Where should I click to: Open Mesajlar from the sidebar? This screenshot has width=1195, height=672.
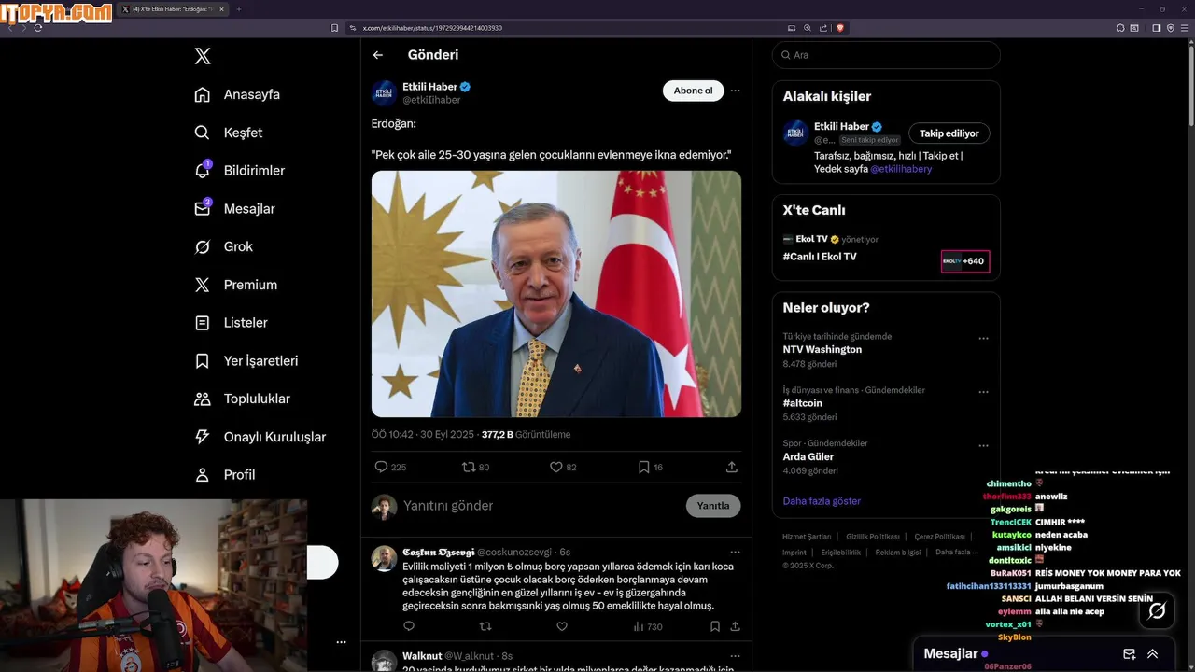coord(234,209)
